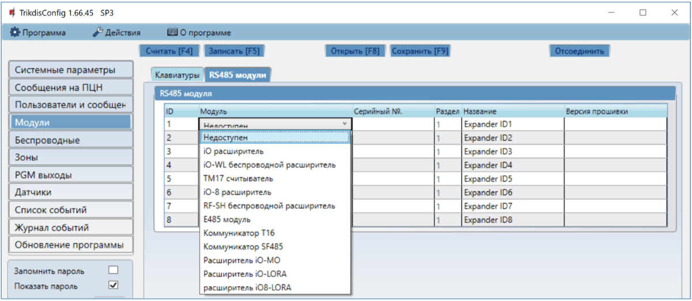This screenshot has height=301, width=692.
Task: Collapse the Модуль dropdown for ID 1
Action: pos(345,123)
